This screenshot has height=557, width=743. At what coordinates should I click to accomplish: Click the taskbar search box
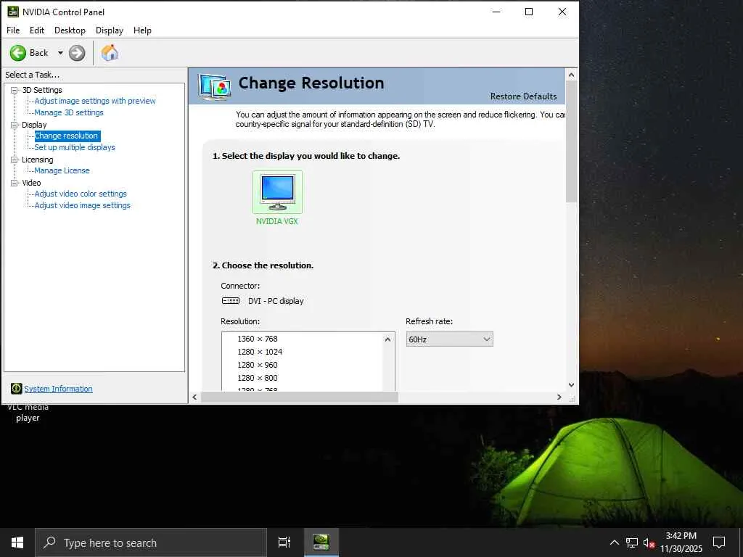click(151, 542)
